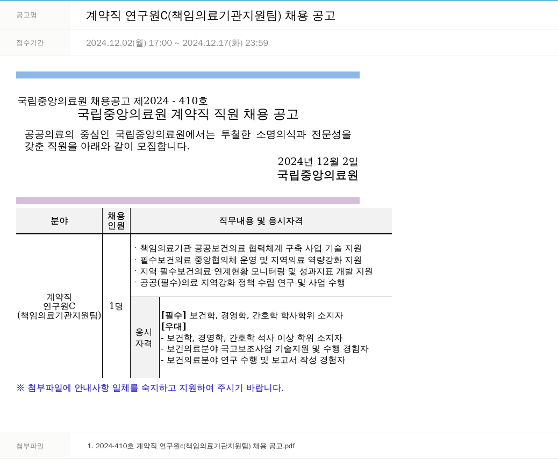
Task: Click the 직무내용 및 응시자격 column header
Action: 261,221
